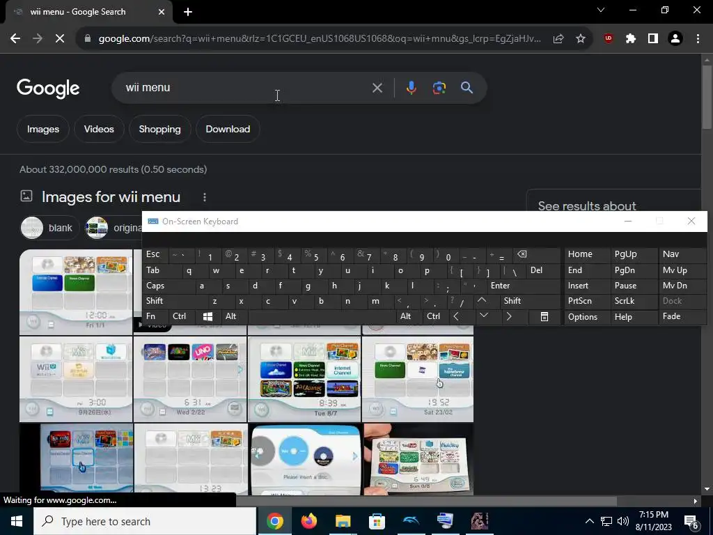Click the Help key on On-Screen Keyboard

(634, 317)
